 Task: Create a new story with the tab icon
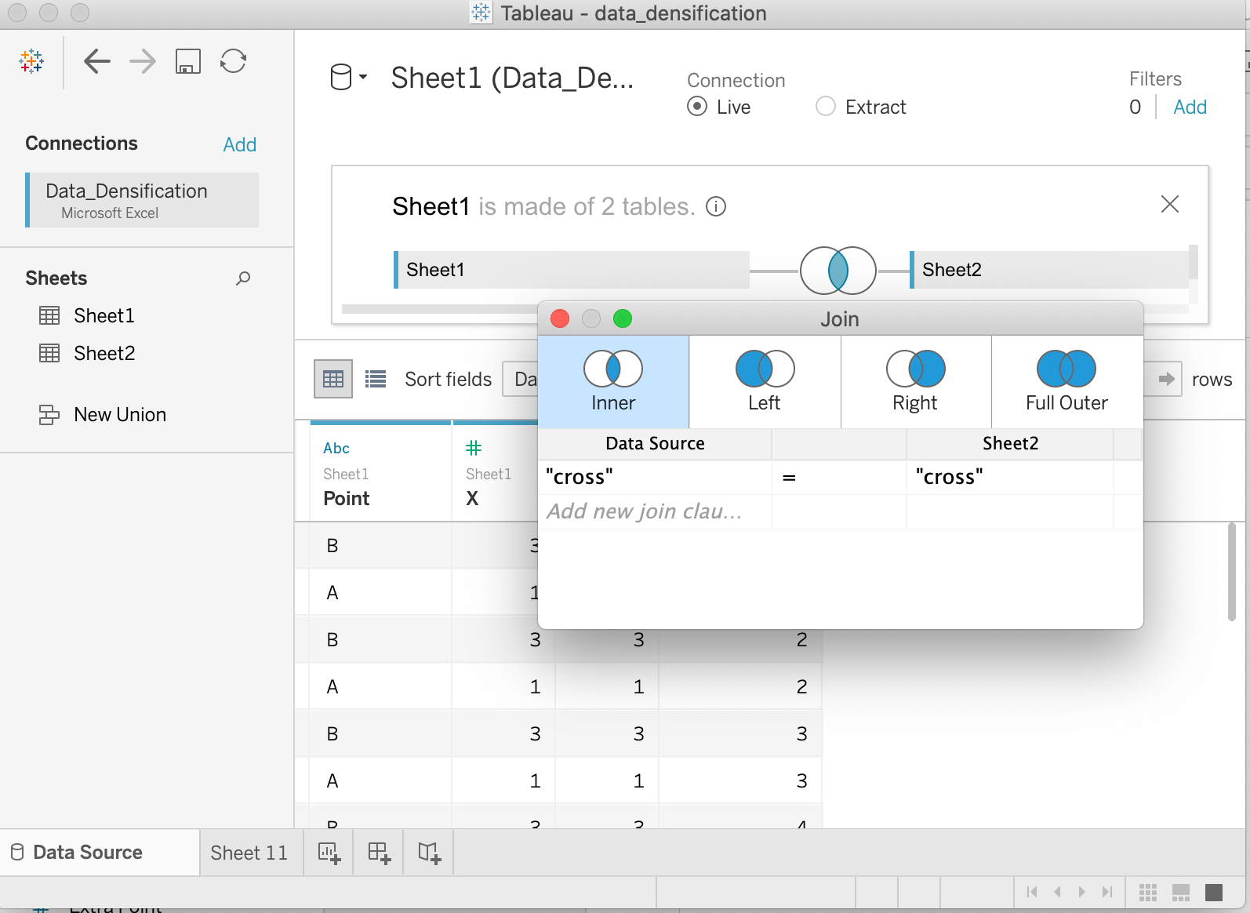(x=429, y=853)
